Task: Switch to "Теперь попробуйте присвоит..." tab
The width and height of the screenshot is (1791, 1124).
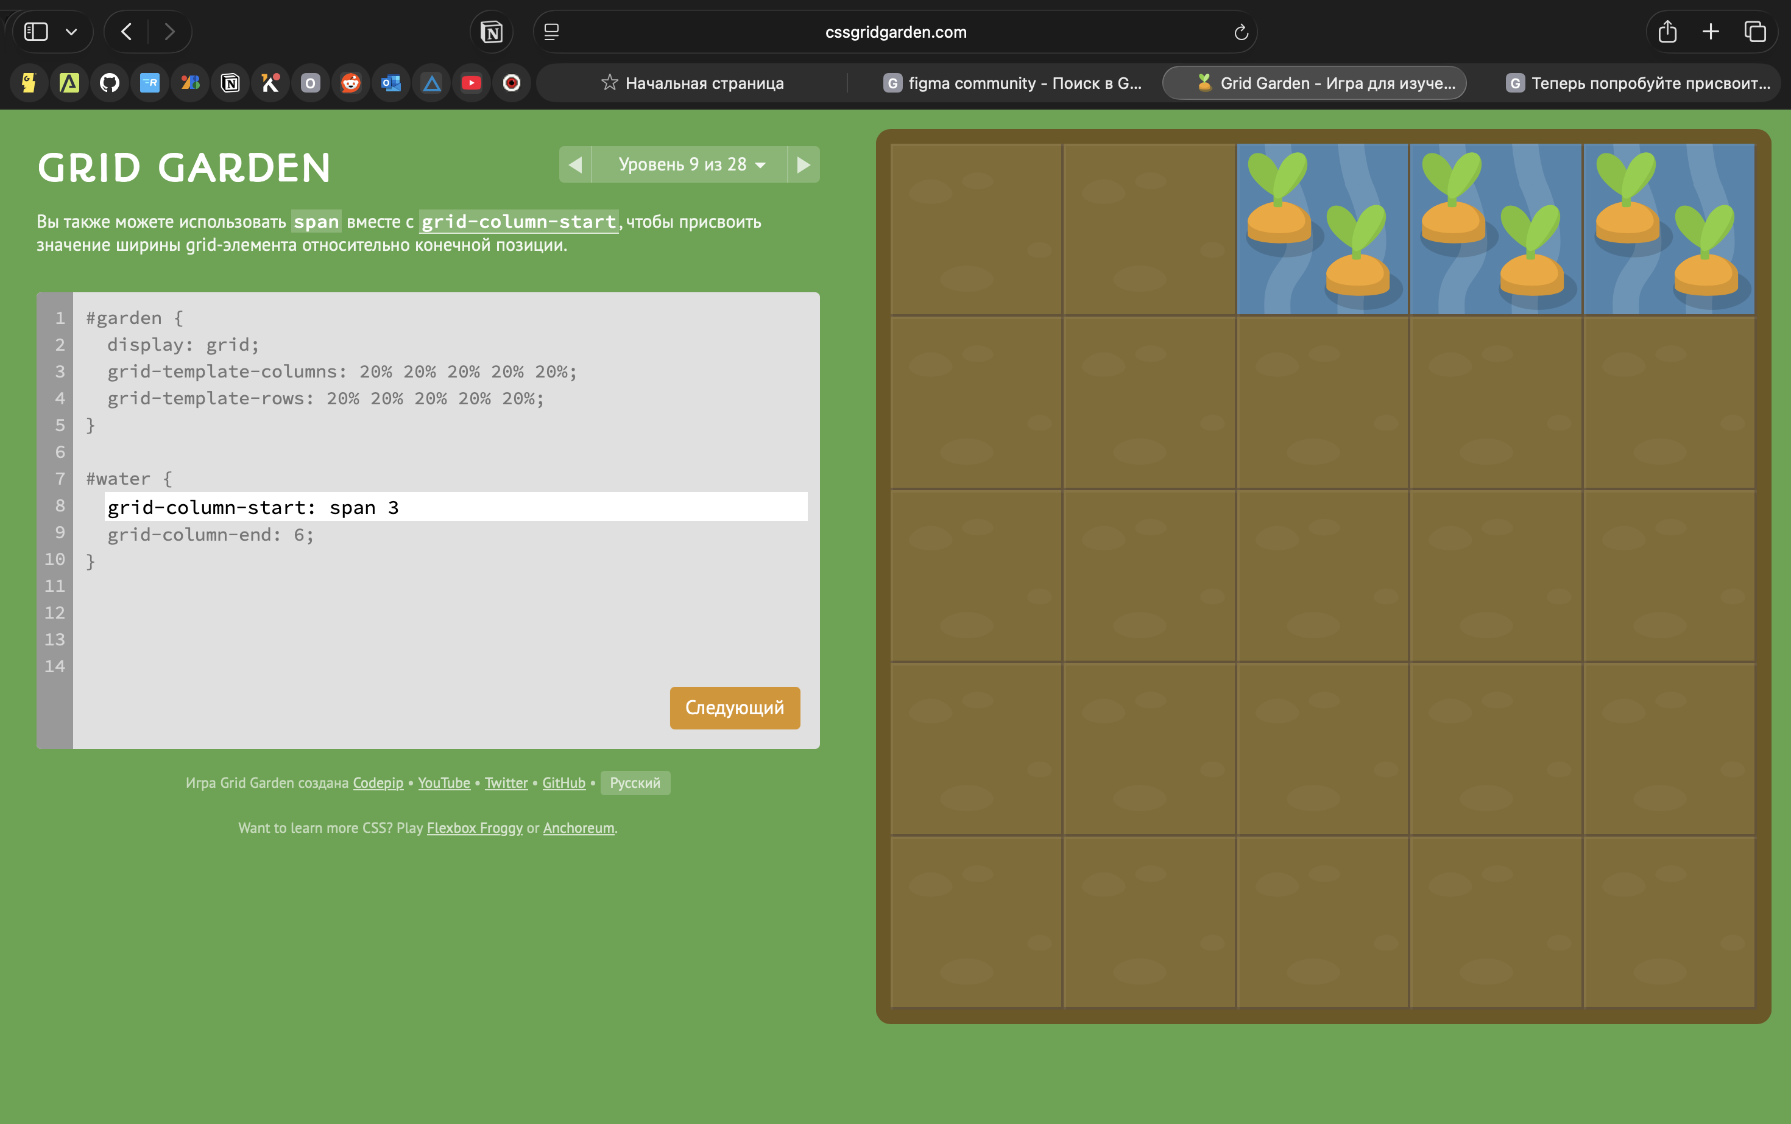Action: pyautogui.click(x=1639, y=83)
